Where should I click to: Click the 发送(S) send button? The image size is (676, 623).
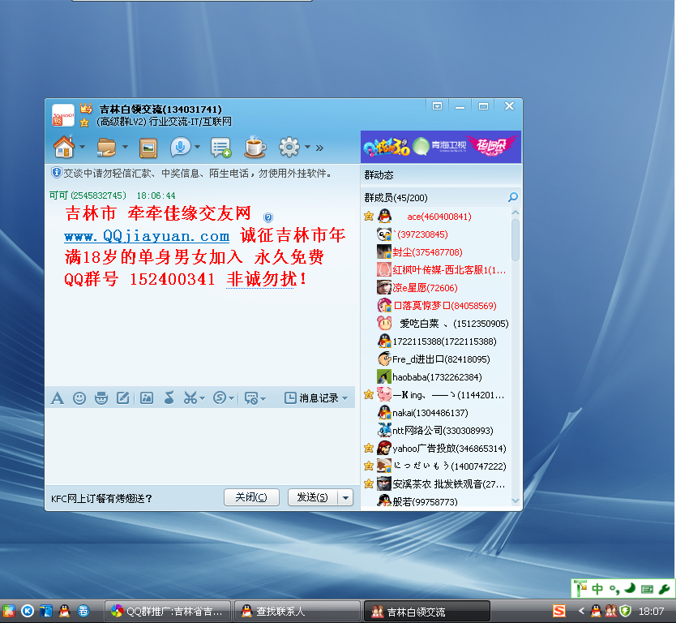coord(312,497)
